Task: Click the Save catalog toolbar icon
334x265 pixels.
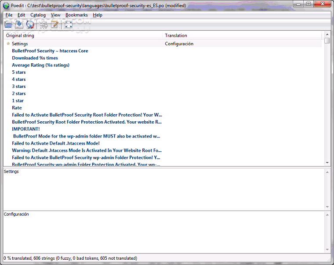Action: (x=19, y=25)
